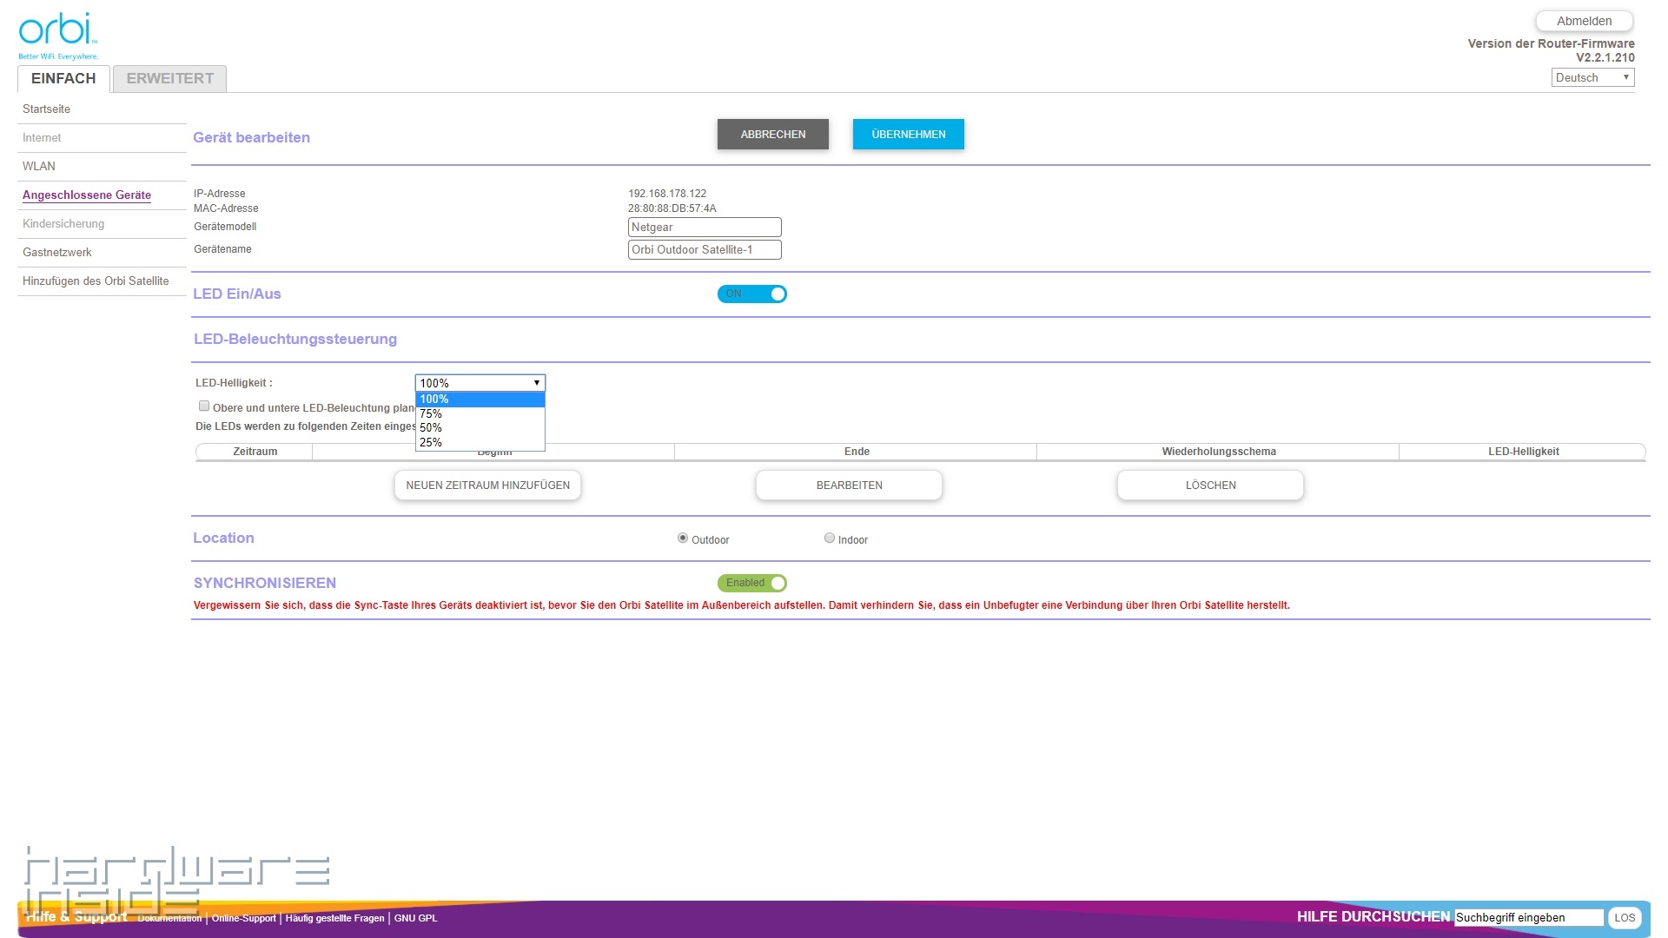Click the Gerätemodell input field

click(x=705, y=227)
